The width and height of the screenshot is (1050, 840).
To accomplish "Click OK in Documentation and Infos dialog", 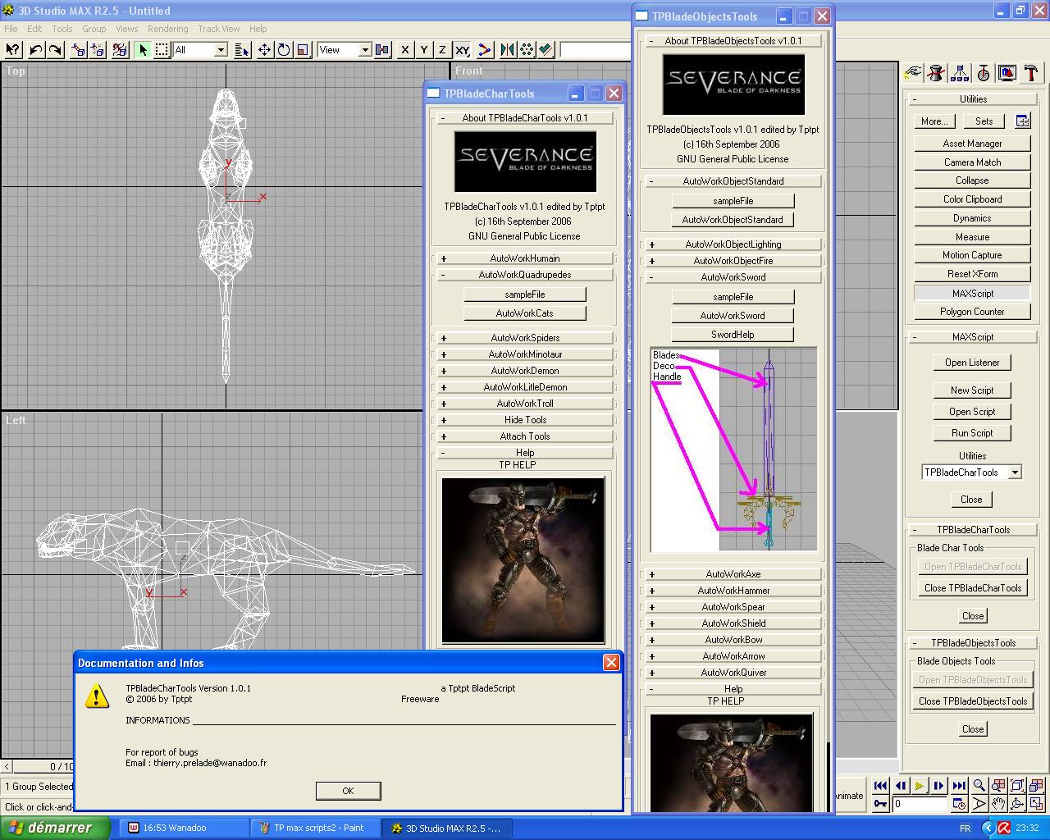I will 348,791.
